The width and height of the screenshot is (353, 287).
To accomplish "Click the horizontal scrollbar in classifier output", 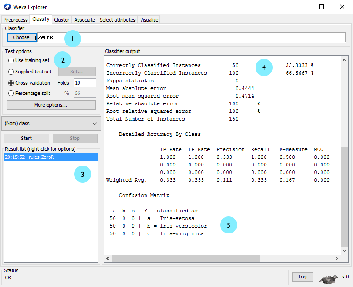I will (x=186, y=259).
